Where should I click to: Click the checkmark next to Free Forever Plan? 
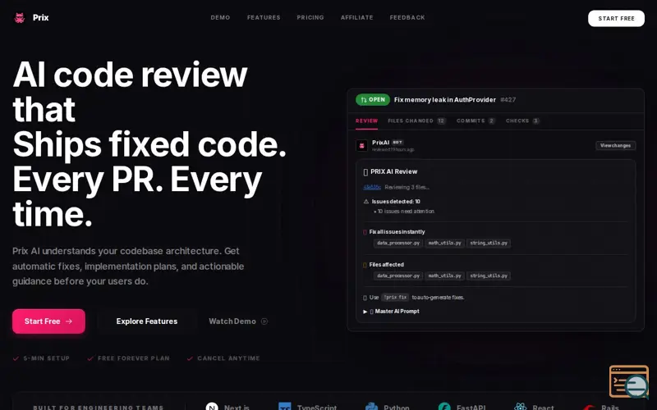[90, 358]
